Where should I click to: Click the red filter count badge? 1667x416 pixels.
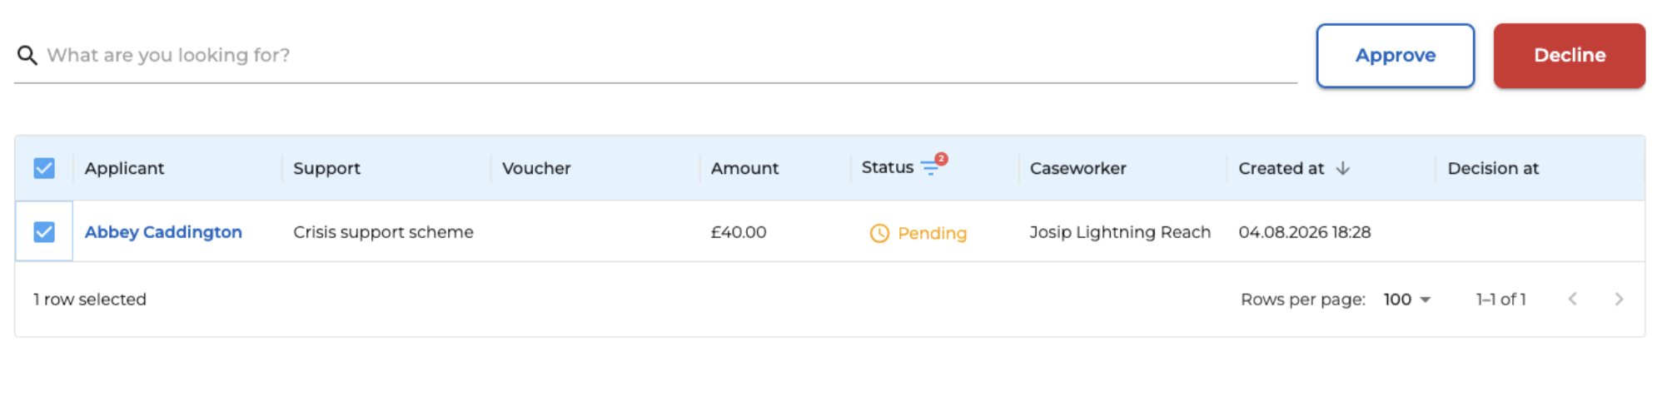click(x=941, y=159)
